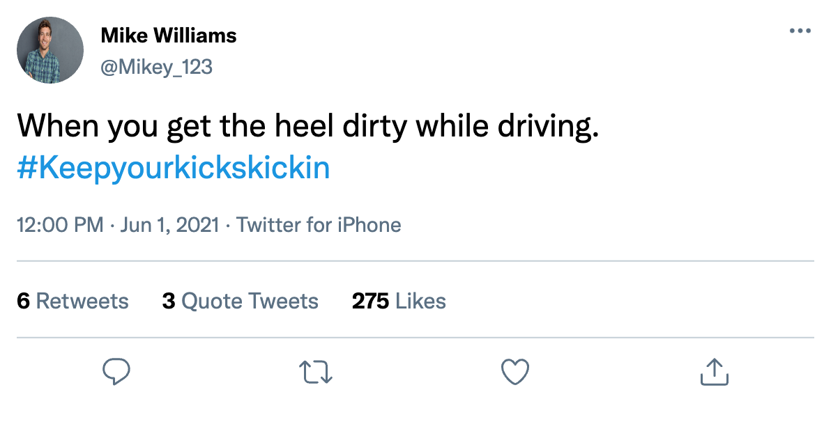
Task: Visit the @Mikey_123 handle
Action: tap(157, 67)
